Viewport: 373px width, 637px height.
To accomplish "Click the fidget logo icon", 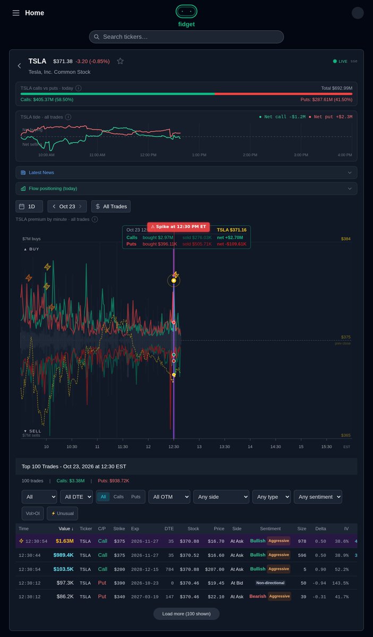I will tap(186, 11).
